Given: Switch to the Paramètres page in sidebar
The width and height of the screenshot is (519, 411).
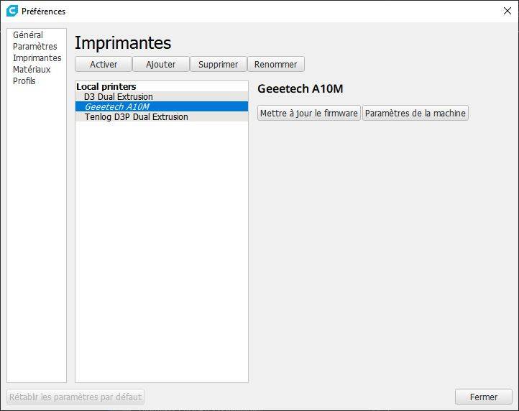Looking at the screenshot, I should [x=35, y=47].
